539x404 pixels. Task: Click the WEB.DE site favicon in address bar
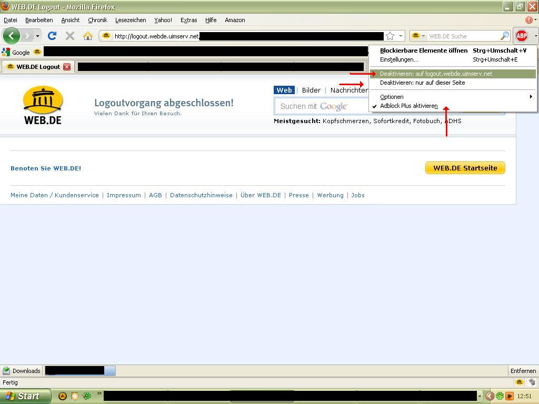pyautogui.click(x=106, y=36)
